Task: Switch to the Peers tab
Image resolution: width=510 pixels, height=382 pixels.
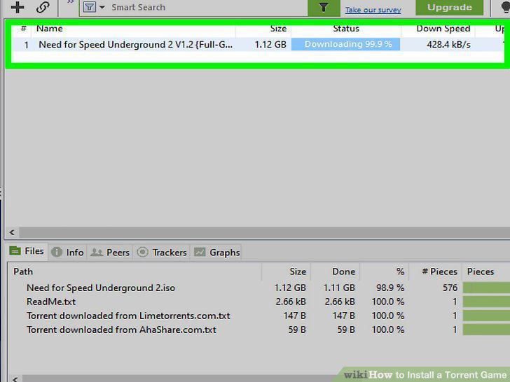Action: coord(110,252)
